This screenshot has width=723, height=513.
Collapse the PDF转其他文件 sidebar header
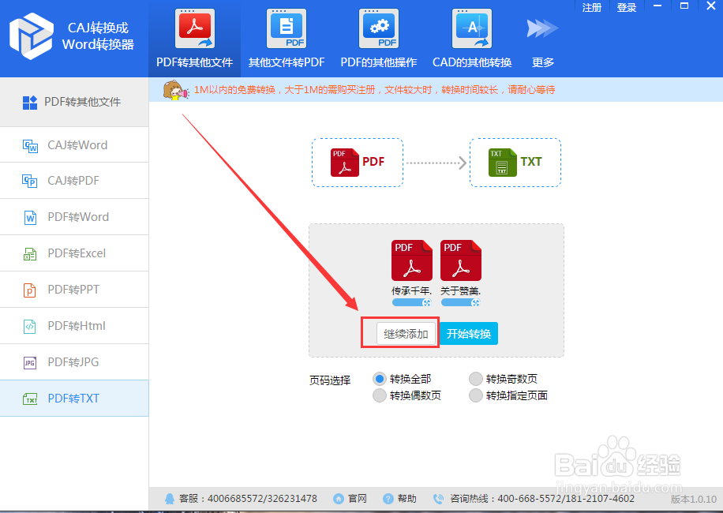pos(74,103)
